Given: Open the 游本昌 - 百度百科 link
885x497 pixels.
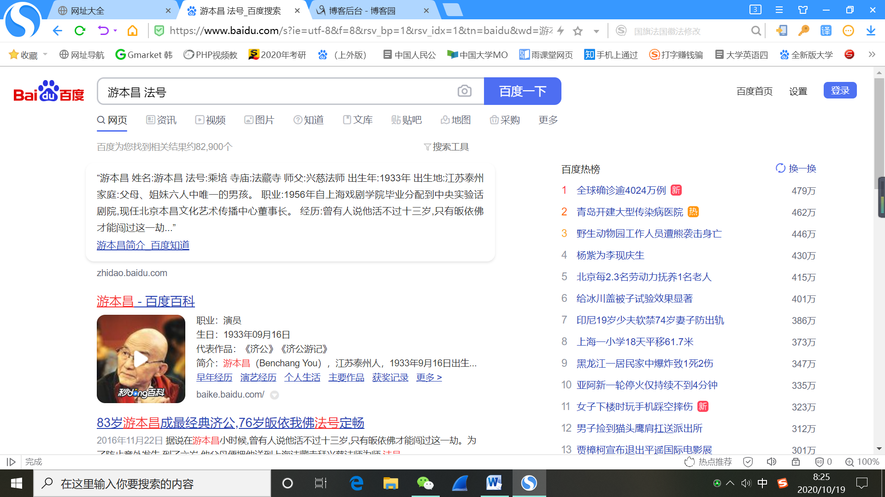Looking at the screenshot, I should pyautogui.click(x=146, y=301).
